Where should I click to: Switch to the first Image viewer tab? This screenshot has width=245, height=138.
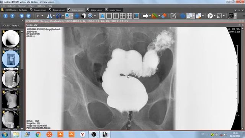(x=38, y=10)
